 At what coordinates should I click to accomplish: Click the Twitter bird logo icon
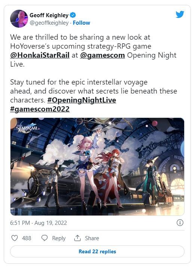[x=180, y=15]
